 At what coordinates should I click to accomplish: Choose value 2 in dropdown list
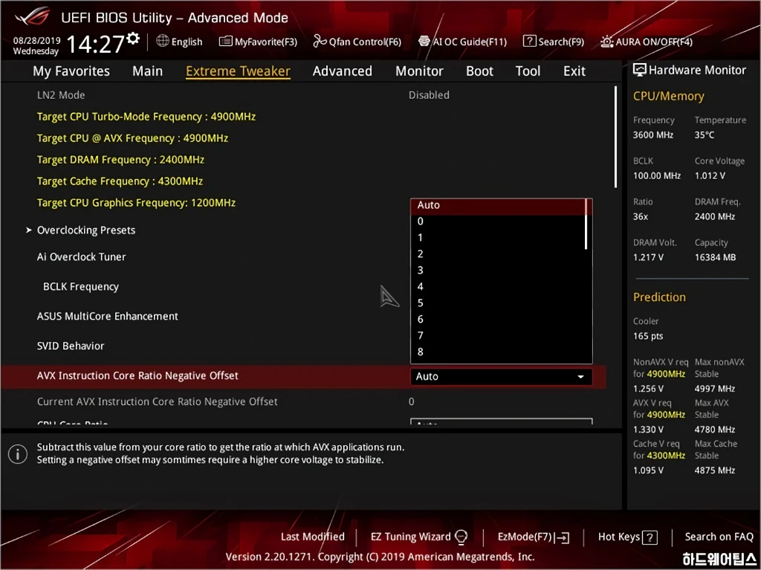498,254
